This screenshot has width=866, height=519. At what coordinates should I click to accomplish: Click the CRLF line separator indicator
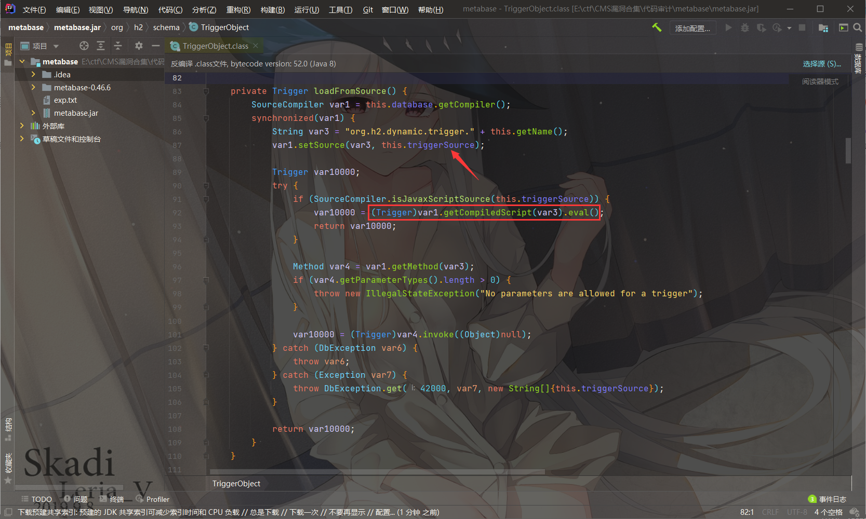point(770,512)
